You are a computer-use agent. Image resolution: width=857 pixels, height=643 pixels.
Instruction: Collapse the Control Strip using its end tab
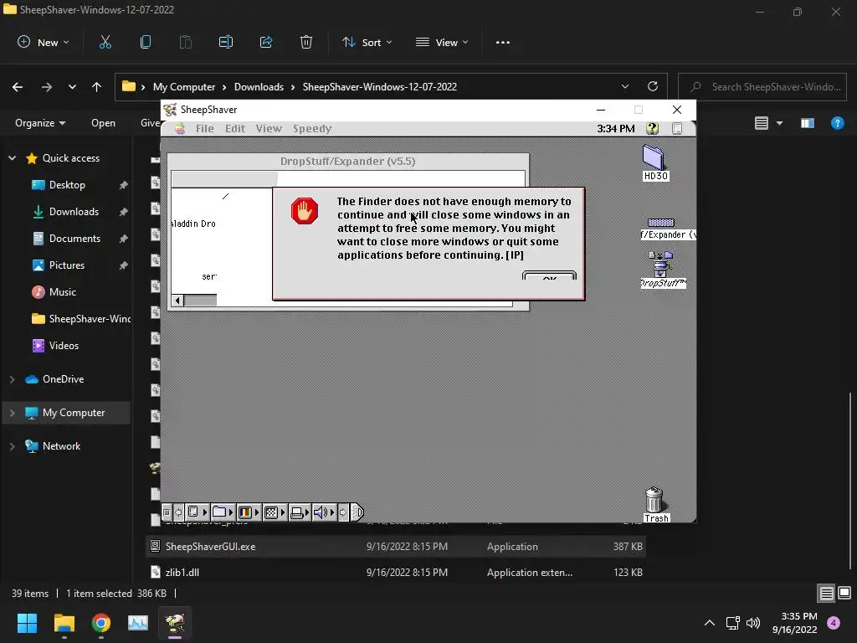(357, 512)
